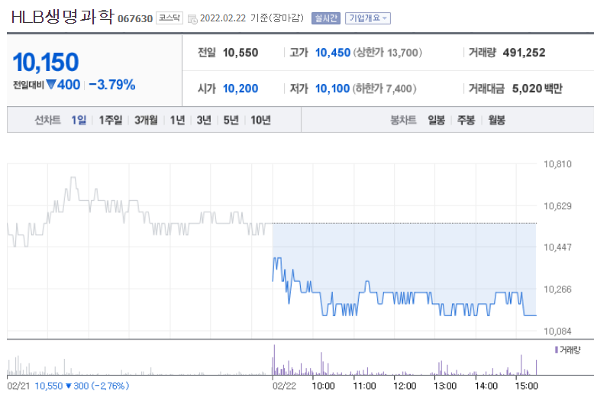
Task: Click the 12:00 time axis label
Action: pyautogui.click(x=405, y=386)
